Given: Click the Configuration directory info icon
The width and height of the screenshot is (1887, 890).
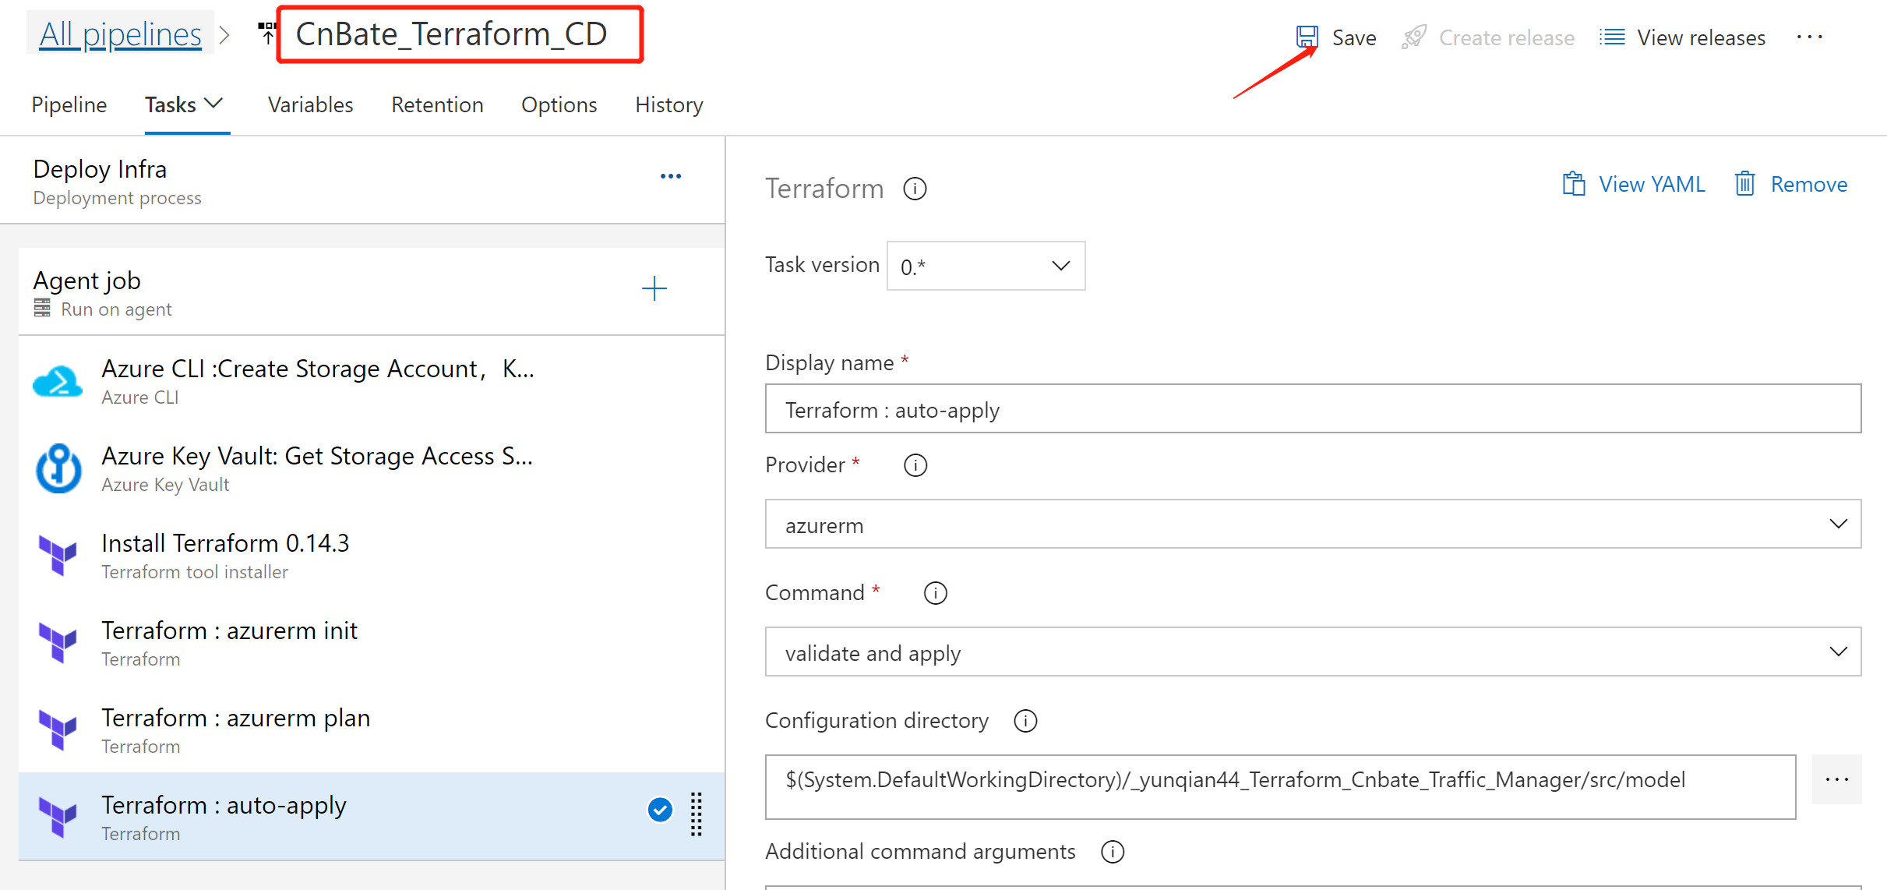Looking at the screenshot, I should coord(1025,721).
